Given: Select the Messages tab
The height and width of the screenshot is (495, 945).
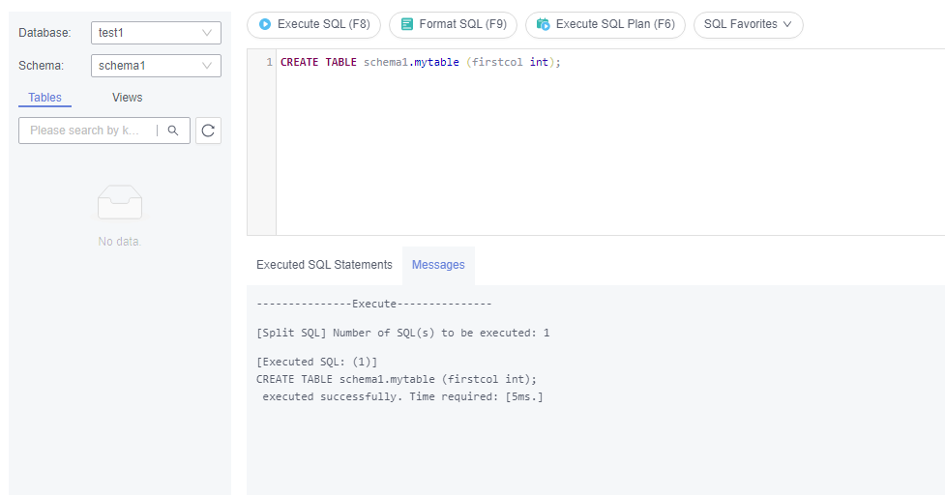Looking at the screenshot, I should [438, 265].
